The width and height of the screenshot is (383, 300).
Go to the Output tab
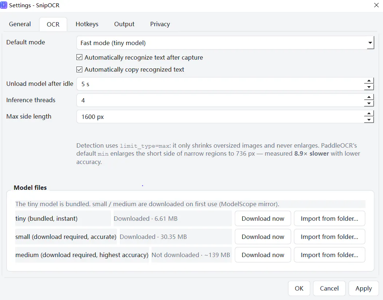coord(124,24)
